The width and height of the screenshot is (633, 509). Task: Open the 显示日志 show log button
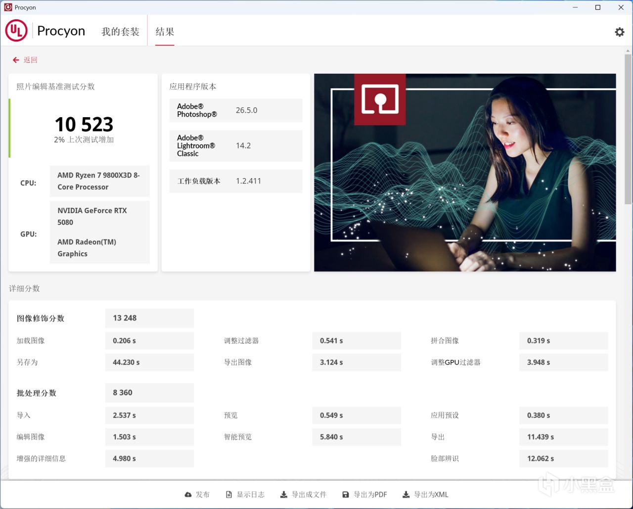(245, 495)
